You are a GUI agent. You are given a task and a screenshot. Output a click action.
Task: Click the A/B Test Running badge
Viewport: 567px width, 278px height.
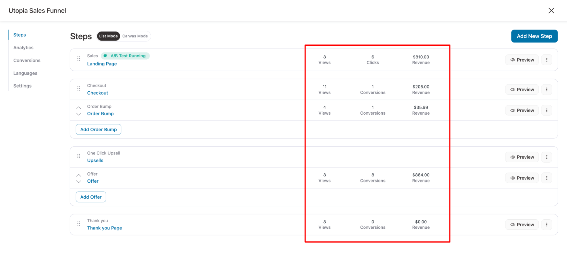(125, 56)
